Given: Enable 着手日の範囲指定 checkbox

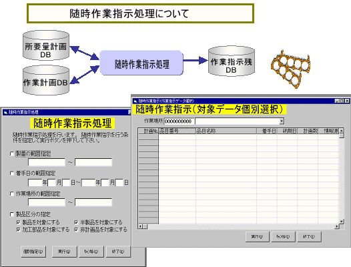Looking at the screenshot, I should (x=12, y=173).
